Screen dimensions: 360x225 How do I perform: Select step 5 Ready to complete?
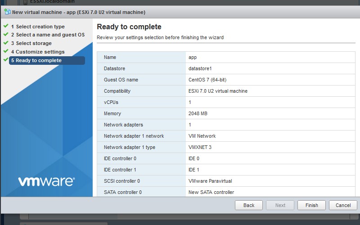click(47, 60)
